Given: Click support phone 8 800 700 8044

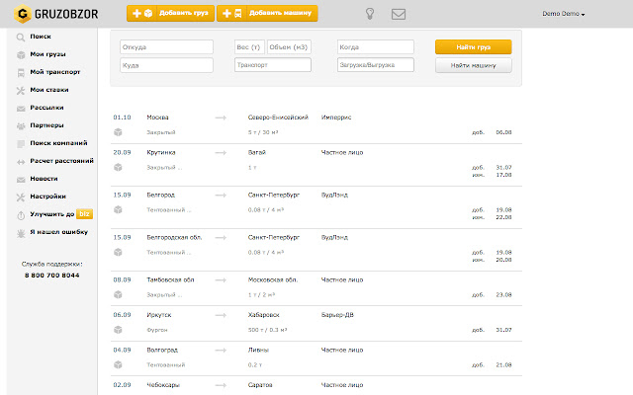Looking at the screenshot, I should click(52, 276).
